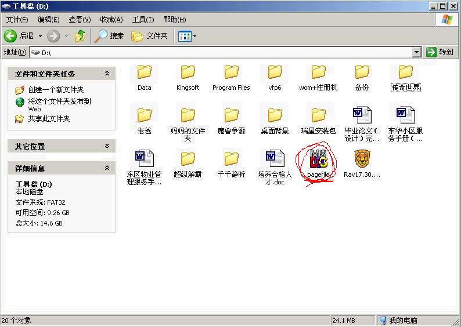Click the Windows flag logo in menu bar
The image size is (461, 327).
[x=447, y=20]
